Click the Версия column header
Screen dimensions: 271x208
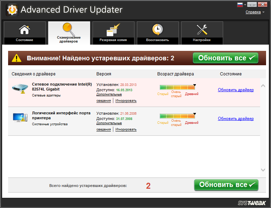click(104, 74)
